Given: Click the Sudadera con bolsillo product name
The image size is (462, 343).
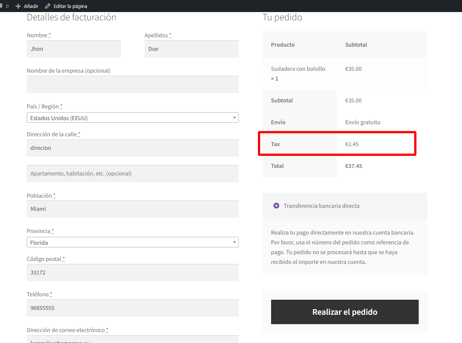Looking at the screenshot, I should pos(298,69).
